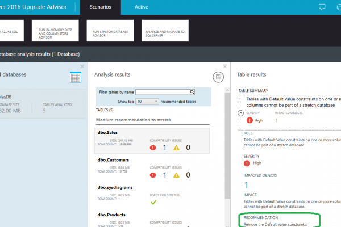Click the analysis results scrollbar thumb

227,145
